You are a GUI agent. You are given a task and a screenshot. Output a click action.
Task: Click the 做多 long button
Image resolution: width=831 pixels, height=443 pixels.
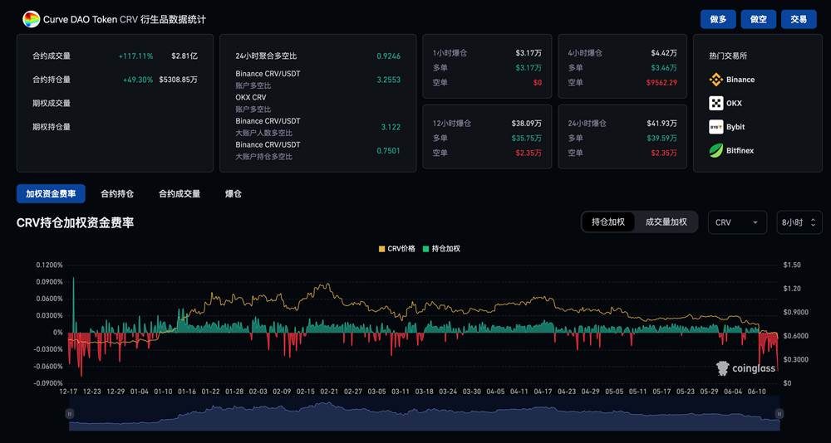719,19
